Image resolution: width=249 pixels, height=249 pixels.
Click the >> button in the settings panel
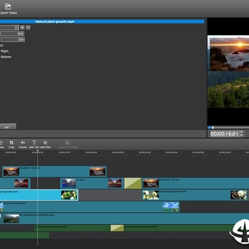click(x=7, y=127)
